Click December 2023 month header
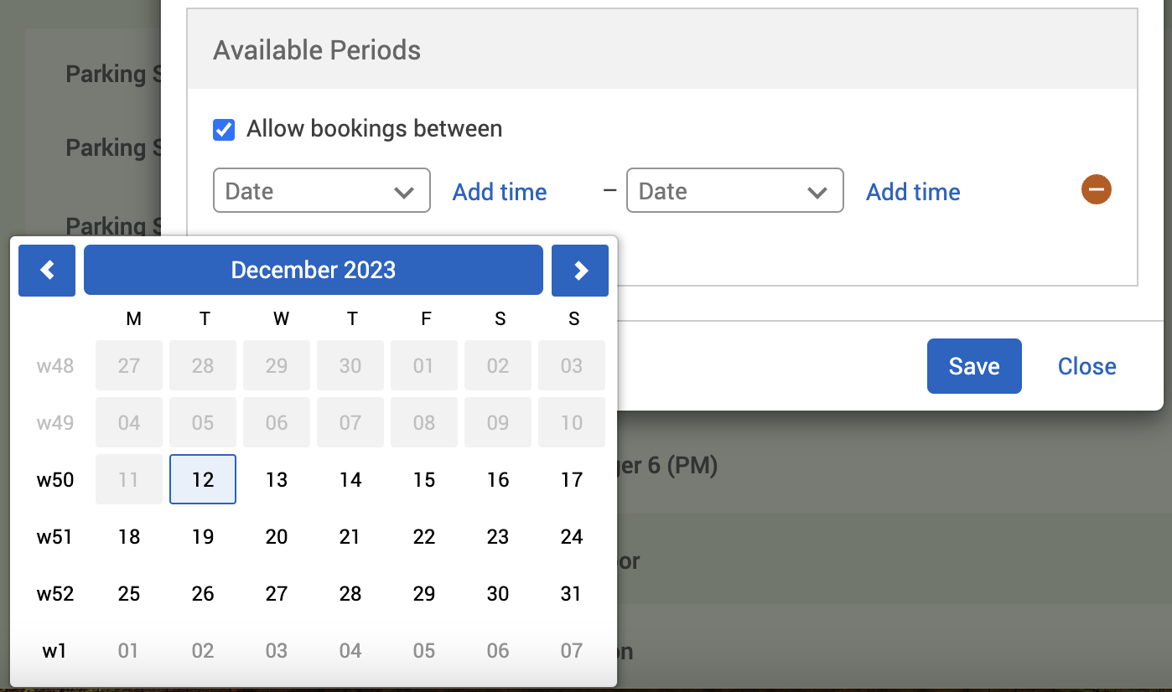The image size is (1172, 692). tap(314, 271)
